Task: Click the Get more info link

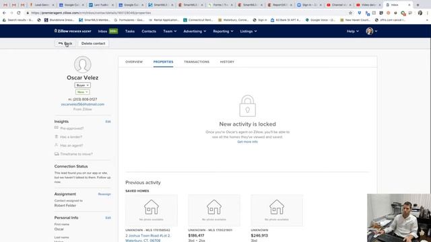Action: (x=247, y=142)
